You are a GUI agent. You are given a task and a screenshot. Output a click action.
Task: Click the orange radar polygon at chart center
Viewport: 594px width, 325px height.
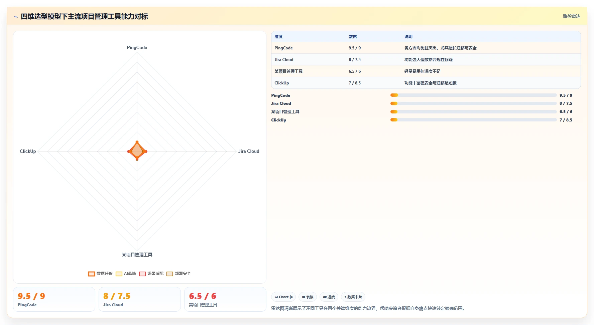[137, 151]
